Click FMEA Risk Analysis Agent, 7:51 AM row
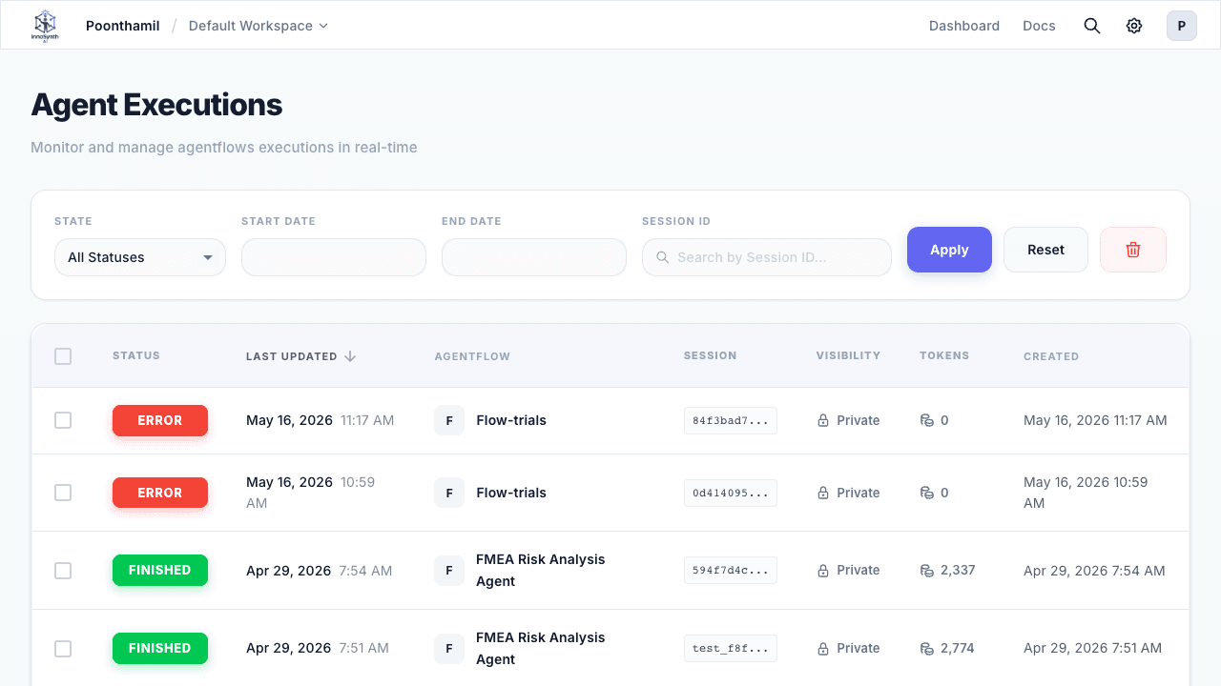Screen dimensions: 1221x686 tap(541, 648)
